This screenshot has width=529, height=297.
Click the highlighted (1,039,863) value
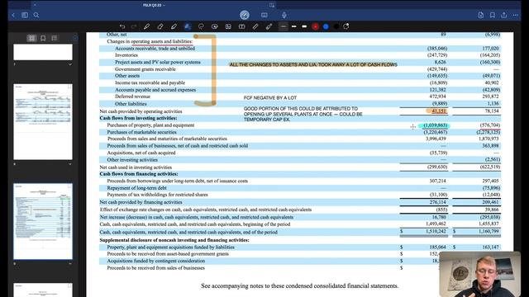click(436, 125)
